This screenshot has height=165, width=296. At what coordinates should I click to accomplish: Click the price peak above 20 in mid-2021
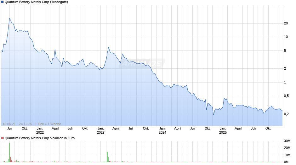10,19
